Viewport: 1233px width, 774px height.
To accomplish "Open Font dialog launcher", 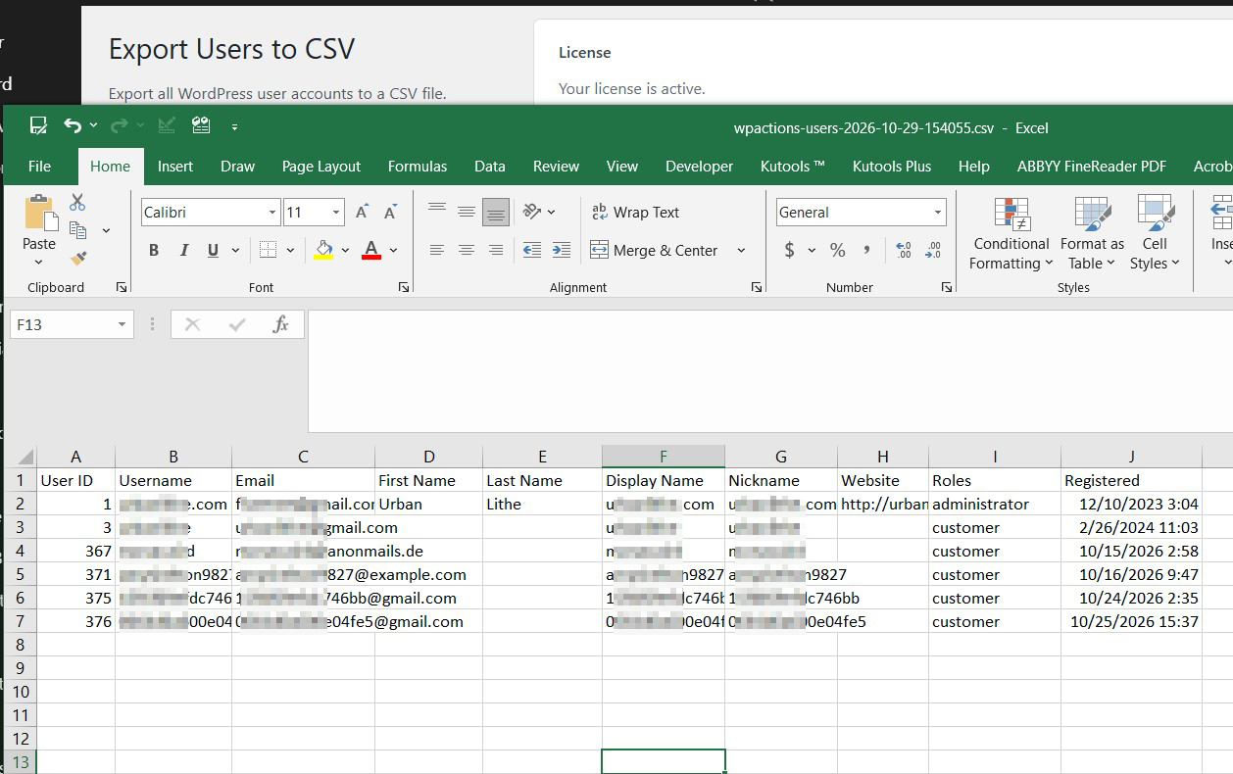I will click(404, 287).
